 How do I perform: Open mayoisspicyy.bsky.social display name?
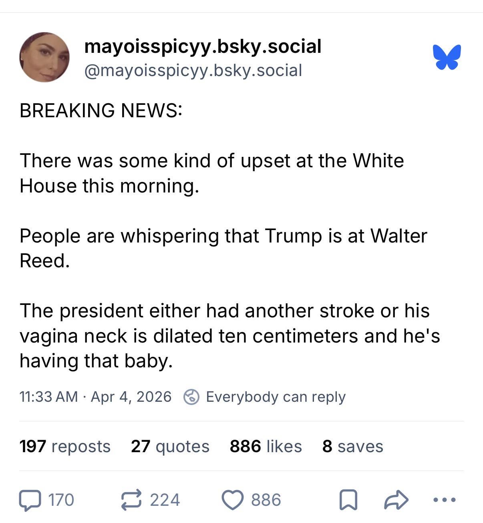[203, 46]
